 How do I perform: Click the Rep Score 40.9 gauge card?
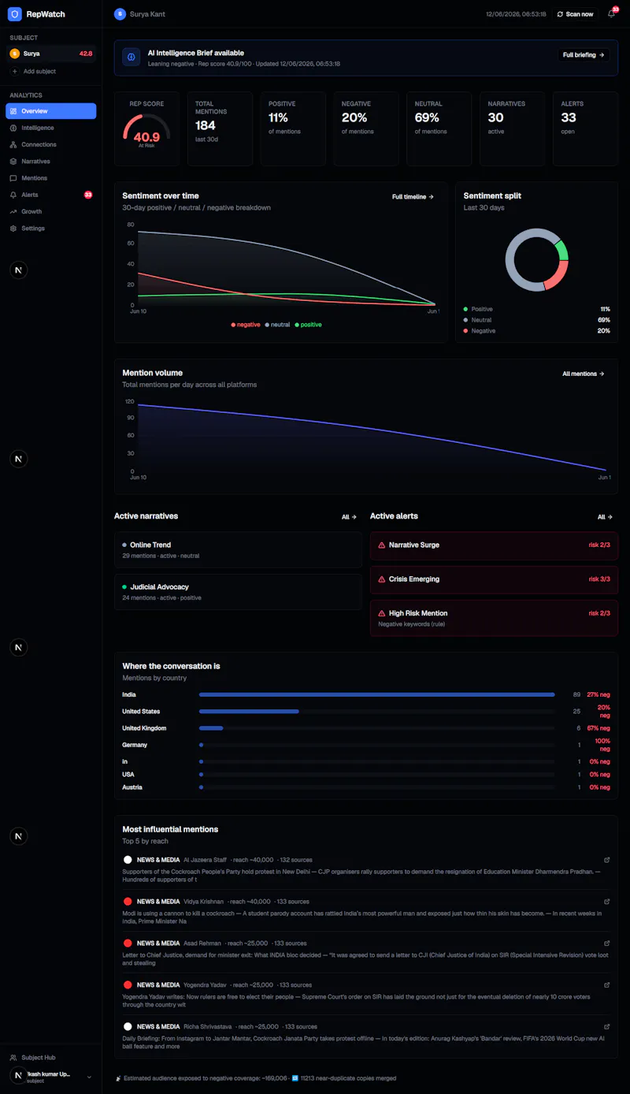coord(146,128)
